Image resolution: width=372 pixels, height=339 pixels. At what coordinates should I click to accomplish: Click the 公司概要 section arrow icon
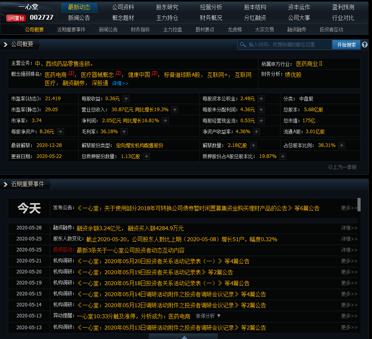[x=5, y=44]
